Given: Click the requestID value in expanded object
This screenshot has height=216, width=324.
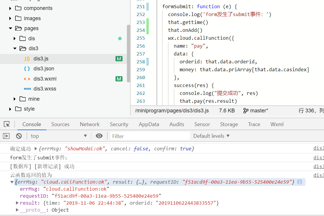Looking at the screenshot, I should 106,196.
